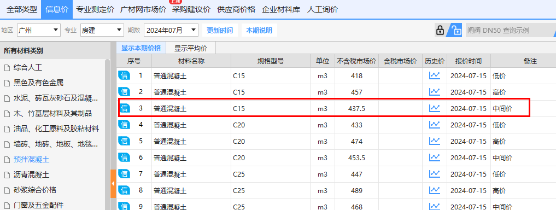Click price cell 453.5

pos(356,158)
